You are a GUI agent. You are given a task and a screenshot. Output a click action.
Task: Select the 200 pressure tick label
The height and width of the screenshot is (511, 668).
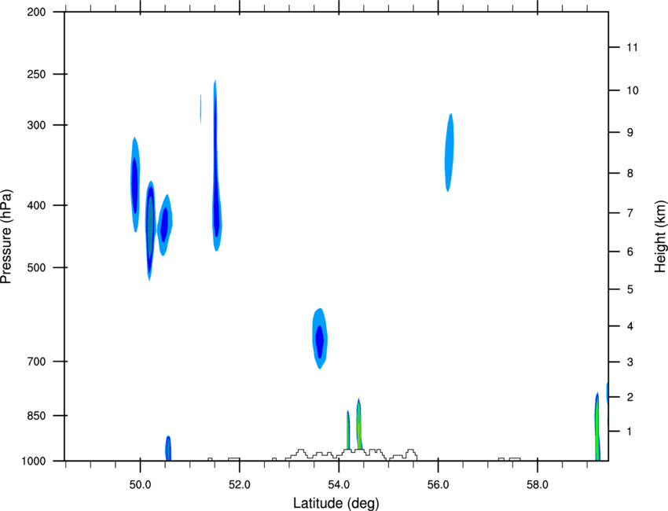(x=36, y=12)
